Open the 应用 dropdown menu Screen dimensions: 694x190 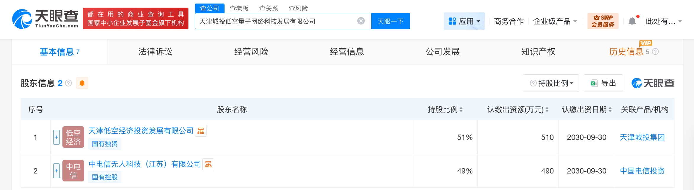(464, 21)
